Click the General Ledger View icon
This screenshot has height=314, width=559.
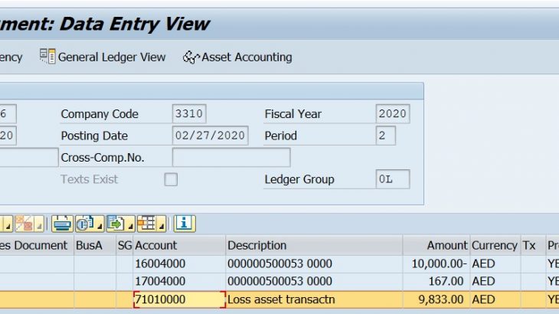tap(47, 57)
